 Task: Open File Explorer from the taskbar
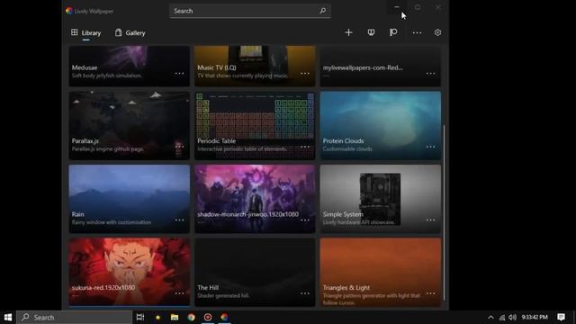175,317
